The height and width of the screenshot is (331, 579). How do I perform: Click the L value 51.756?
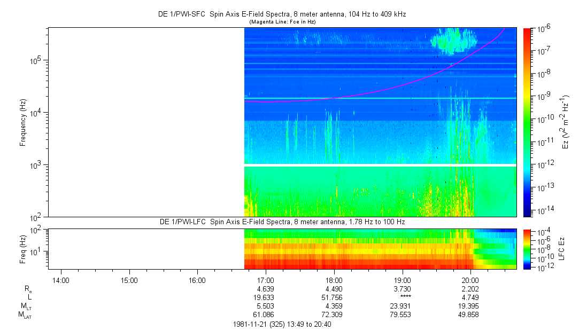334,297
